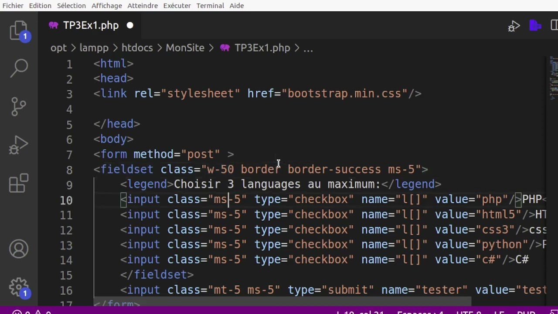Open the 'lampp' breadcrumb folder

point(94,48)
